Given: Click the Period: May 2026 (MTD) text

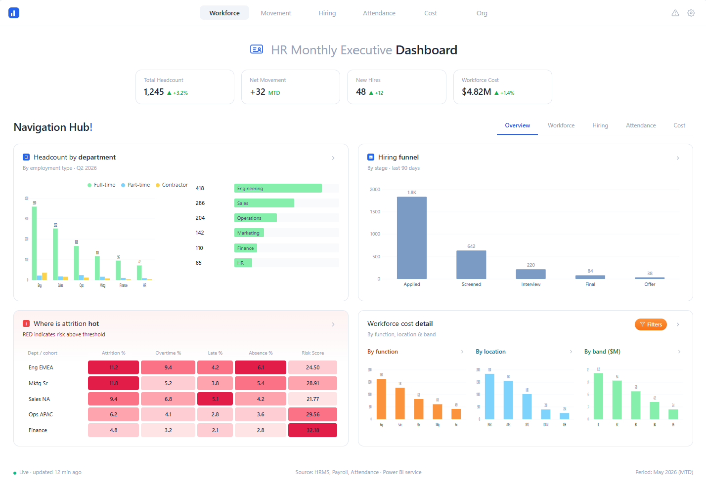Looking at the screenshot, I should point(664,473).
